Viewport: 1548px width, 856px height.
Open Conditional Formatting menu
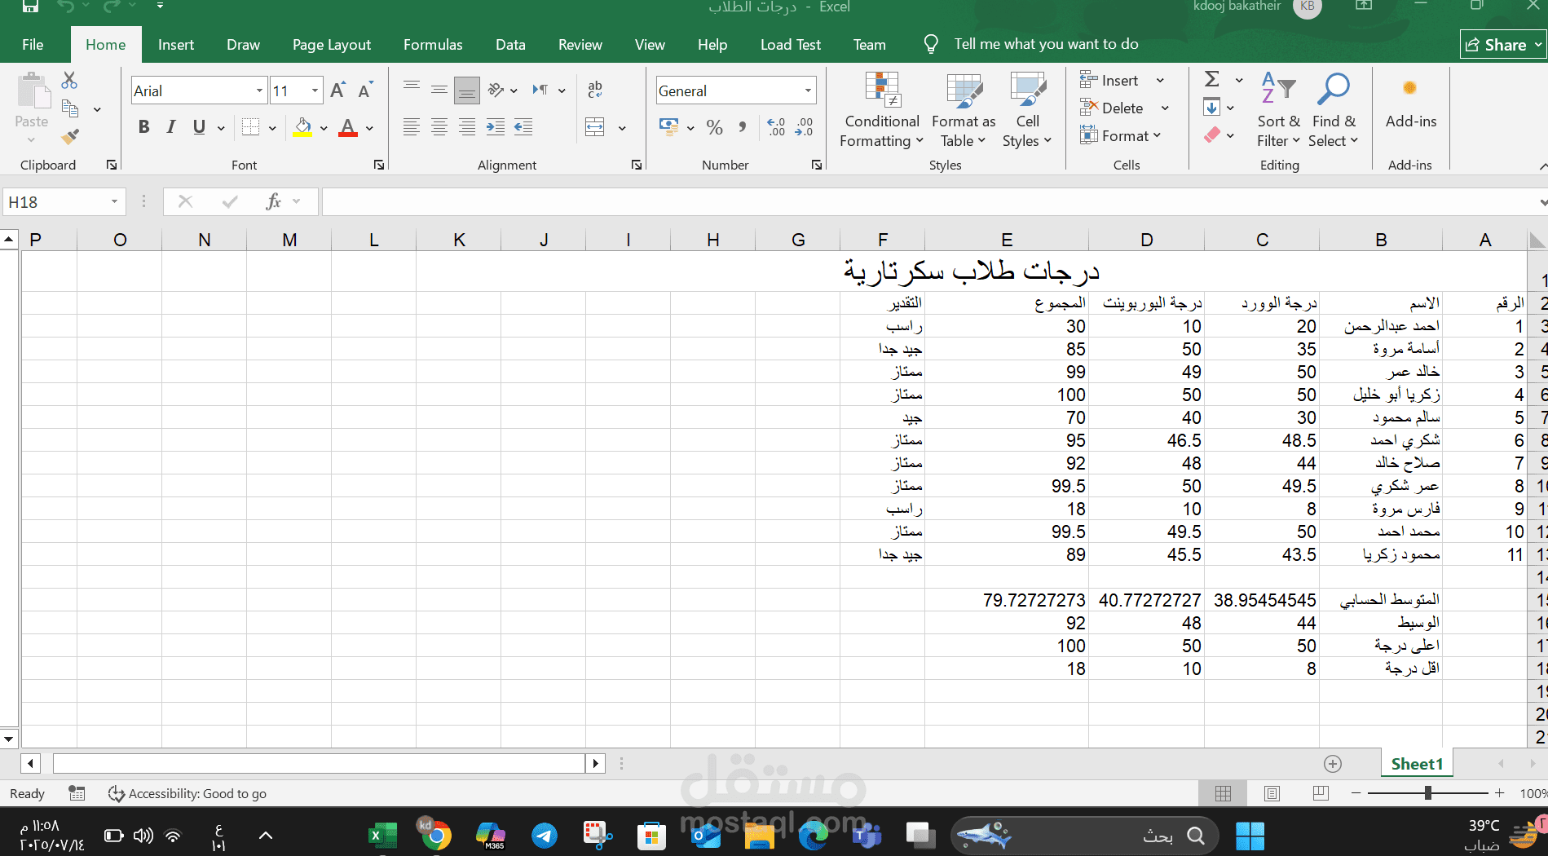pyautogui.click(x=881, y=111)
